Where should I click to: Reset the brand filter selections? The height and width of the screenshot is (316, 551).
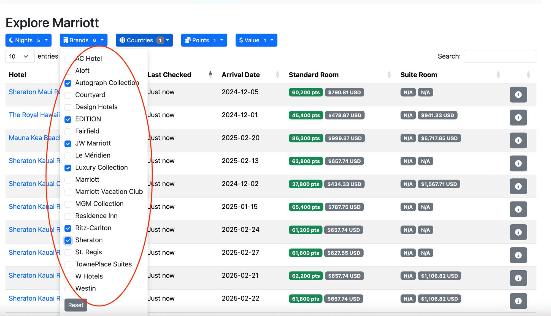click(x=76, y=305)
